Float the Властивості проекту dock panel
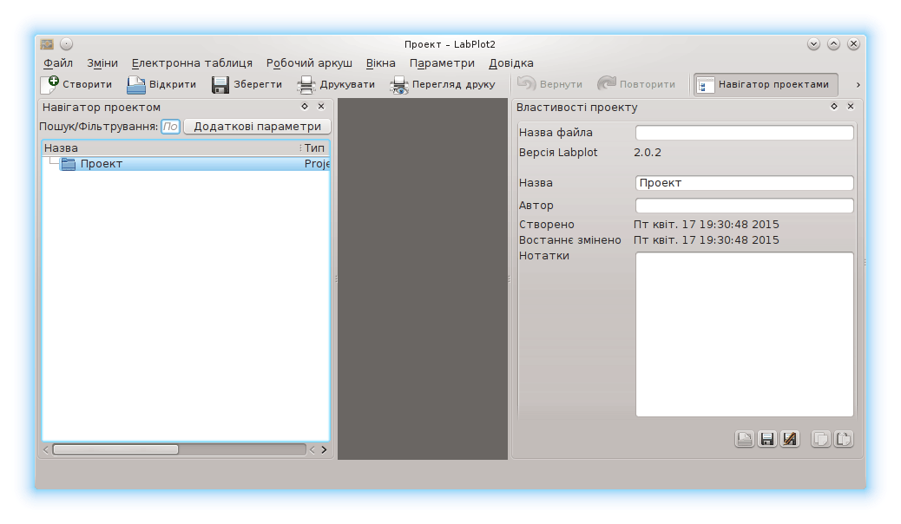Image resolution: width=901 pixels, height=524 pixels. [x=834, y=107]
